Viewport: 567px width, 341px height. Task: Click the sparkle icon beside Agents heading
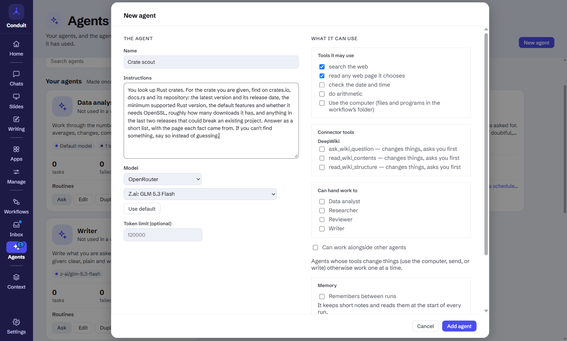(x=54, y=20)
